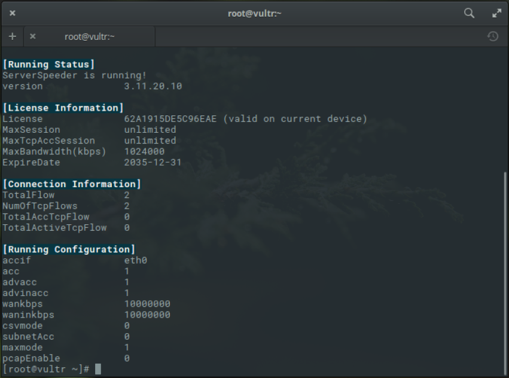The image size is (509, 378).
Task: Click MaxBandwidth value 1024000
Action: pyautogui.click(x=145, y=151)
